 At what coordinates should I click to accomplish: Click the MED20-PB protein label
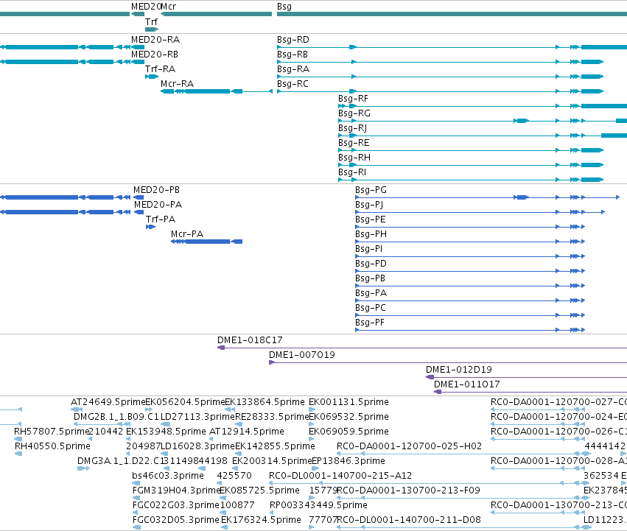tap(156, 190)
